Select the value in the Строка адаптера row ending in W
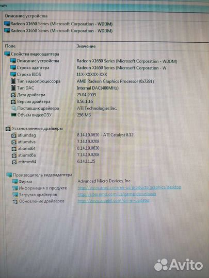This screenshot has width=209, height=278. pos(121,68)
